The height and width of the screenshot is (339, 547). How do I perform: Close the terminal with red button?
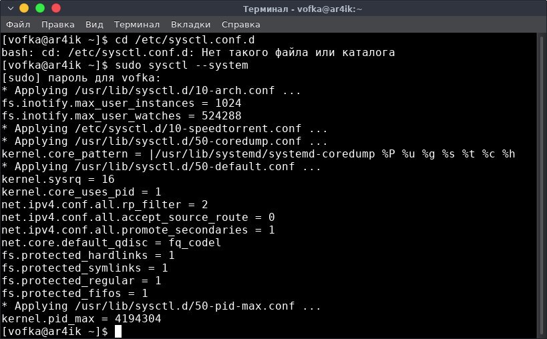(56, 8)
